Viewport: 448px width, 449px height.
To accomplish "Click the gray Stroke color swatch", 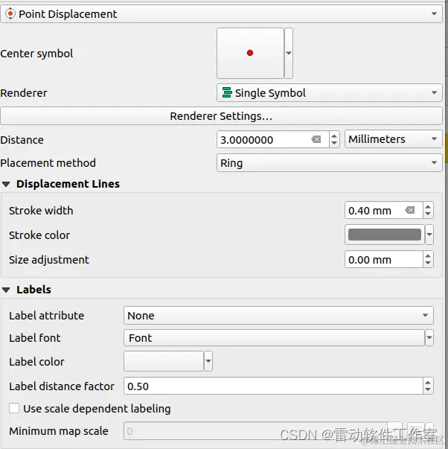I will pos(385,235).
